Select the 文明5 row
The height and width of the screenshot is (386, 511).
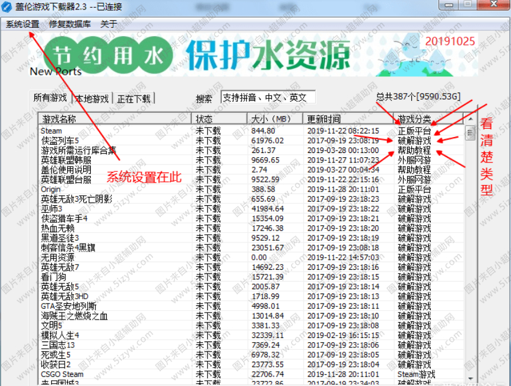(x=251, y=326)
